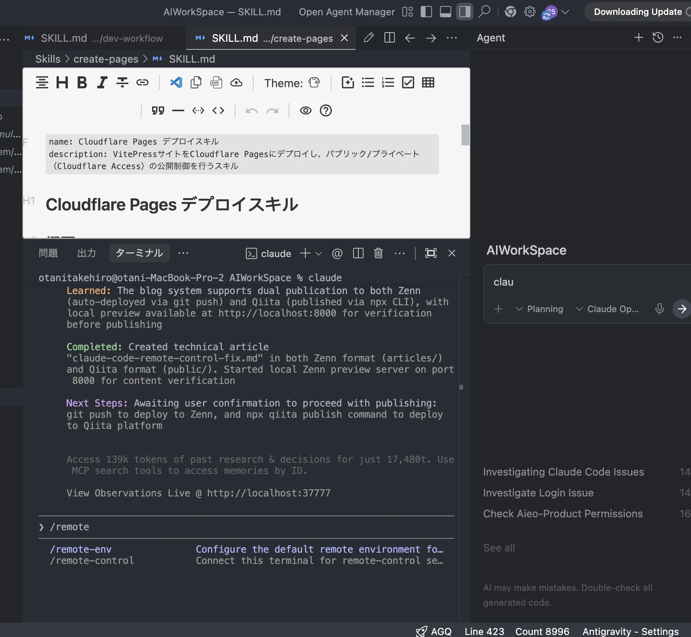
Task: Open the new terminal launch profile dropdown
Action: pos(319,253)
